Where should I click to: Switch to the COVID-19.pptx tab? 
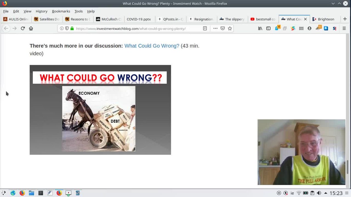point(138,19)
